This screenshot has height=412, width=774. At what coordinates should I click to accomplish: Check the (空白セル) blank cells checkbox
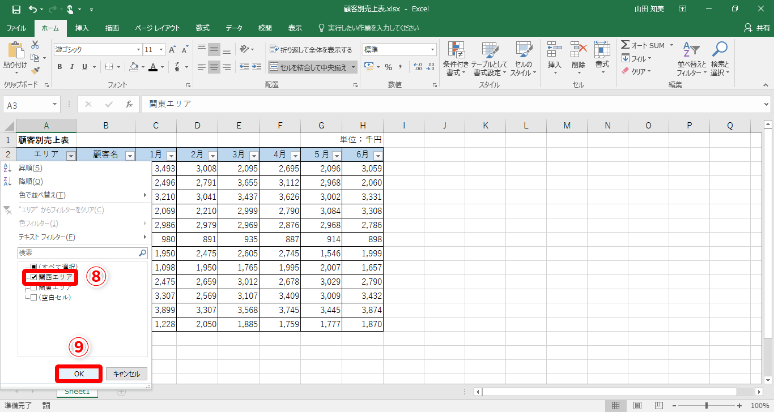33,298
